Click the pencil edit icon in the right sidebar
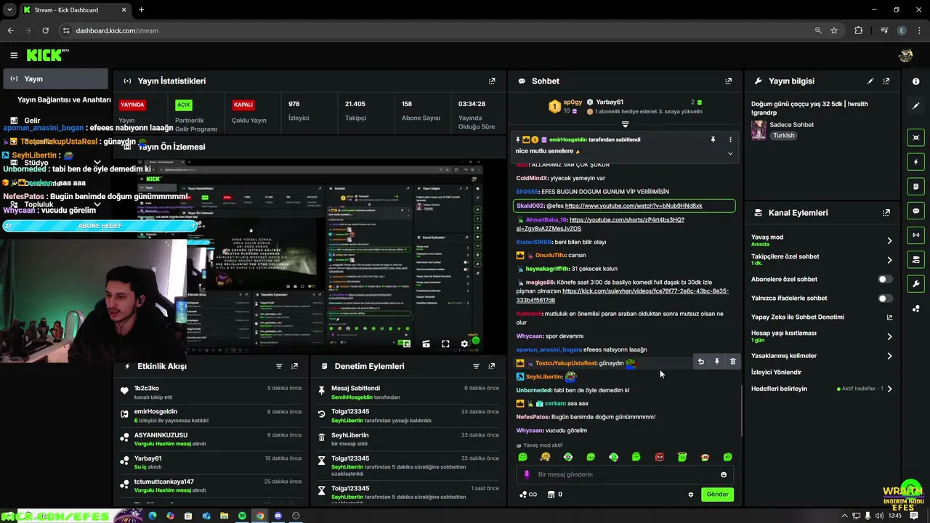The image size is (930, 523). 915,106
